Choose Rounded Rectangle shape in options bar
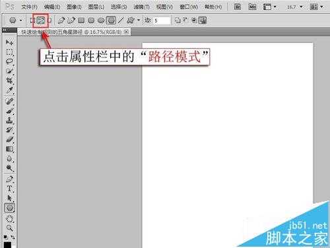Screen dimensions: 330x248 click(91, 21)
